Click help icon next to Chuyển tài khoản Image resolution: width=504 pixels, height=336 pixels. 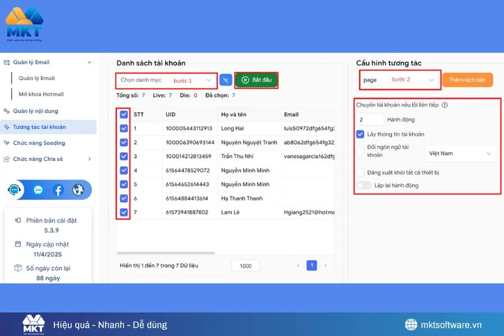click(x=445, y=105)
